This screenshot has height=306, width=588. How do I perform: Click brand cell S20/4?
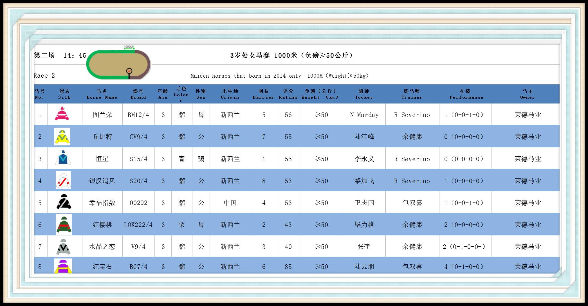138,181
